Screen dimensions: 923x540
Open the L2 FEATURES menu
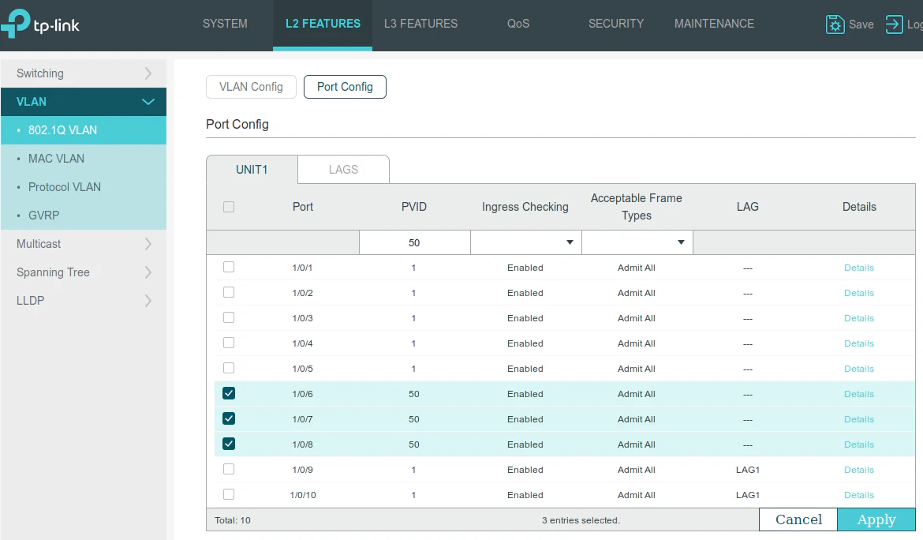coord(323,24)
